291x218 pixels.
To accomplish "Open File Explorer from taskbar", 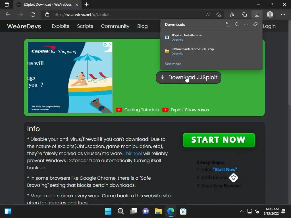I will point(158,211).
